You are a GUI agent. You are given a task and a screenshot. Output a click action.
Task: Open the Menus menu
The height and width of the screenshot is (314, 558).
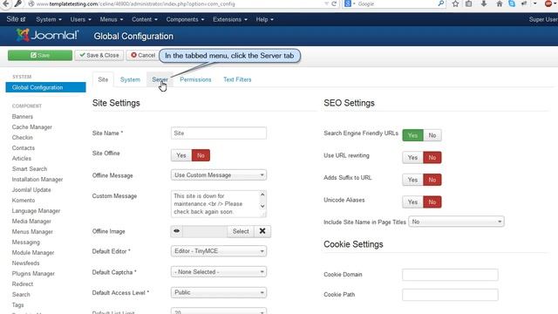(x=112, y=19)
